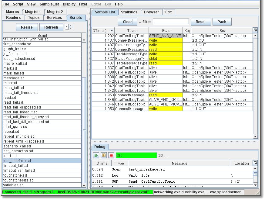The image size is (265, 200).
Task: Select the Debug tab
Action: (x=100, y=147)
